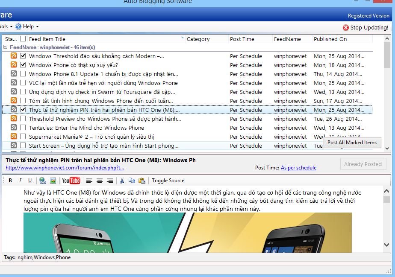Paste from clipboard icon
This screenshot has height=277, width=395.
point(142,181)
